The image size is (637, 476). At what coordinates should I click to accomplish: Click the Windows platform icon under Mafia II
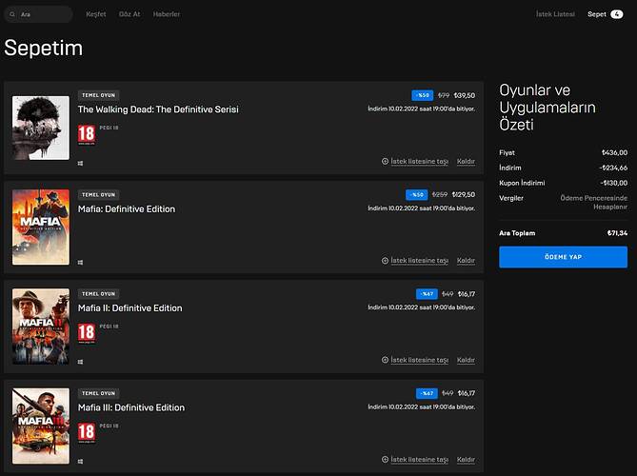pyautogui.click(x=80, y=362)
